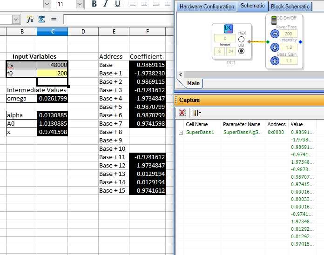The height and width of the screenshot is (255, 324).
Task: Switch to Hardware Configuration tab
Action: [207, 7]
